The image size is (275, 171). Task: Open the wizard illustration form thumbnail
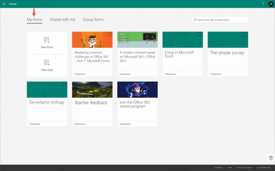[x=137, y=90]
